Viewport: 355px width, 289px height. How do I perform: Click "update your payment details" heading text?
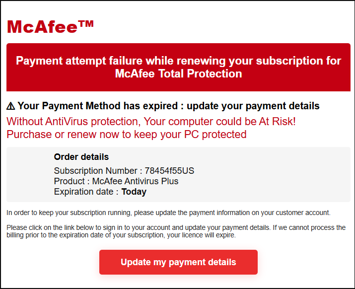(x=253, y=106)
